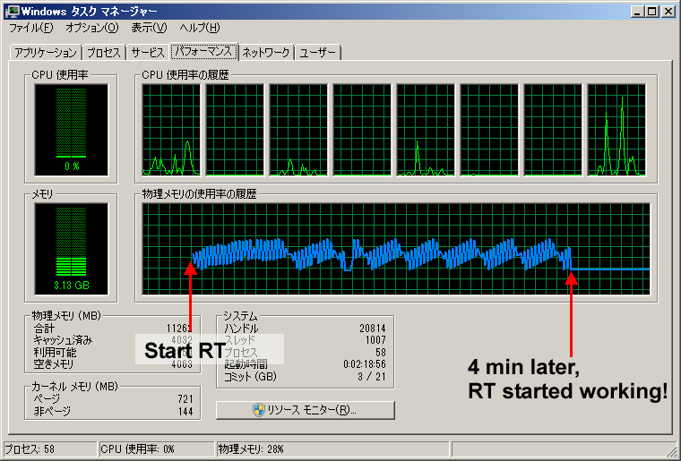Click the shield icon on Resource Monitor button

259,410
